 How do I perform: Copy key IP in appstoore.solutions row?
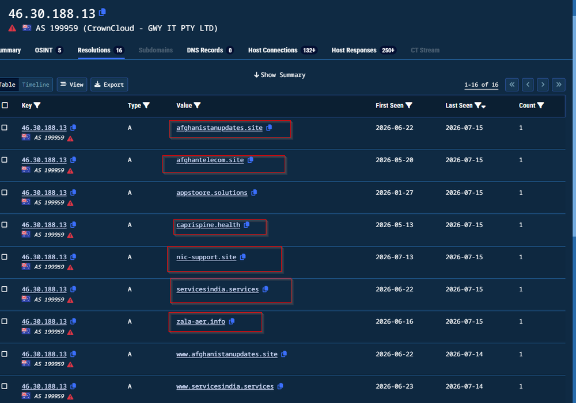[x=73, y=193]
